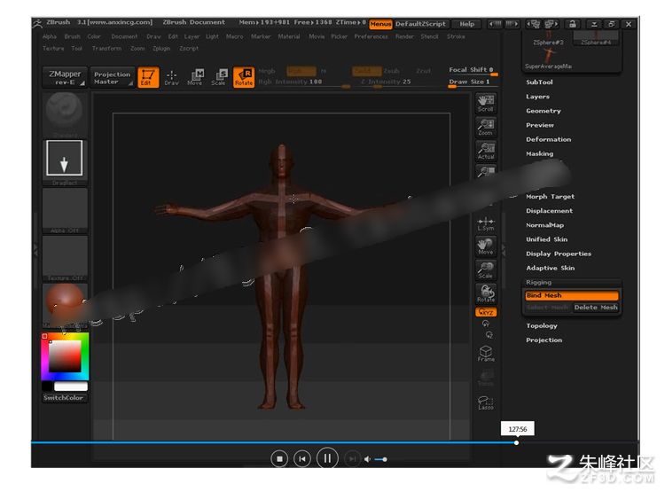
Task: Click the Zoom canvas navigation icon
Action: (486, 127)
